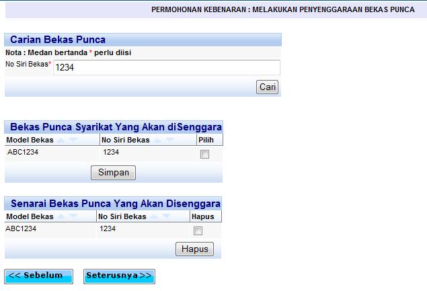This screenshot has width=427, height=291.
Task: Tick the Hapus checkbox for ABC1234
Action: tap(198, 231)
